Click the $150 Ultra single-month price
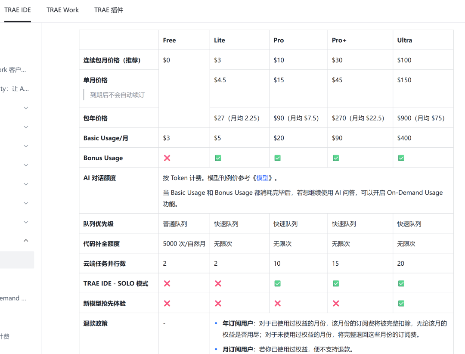This screenshot has height=354, width=465. click(x=404, y=80)
